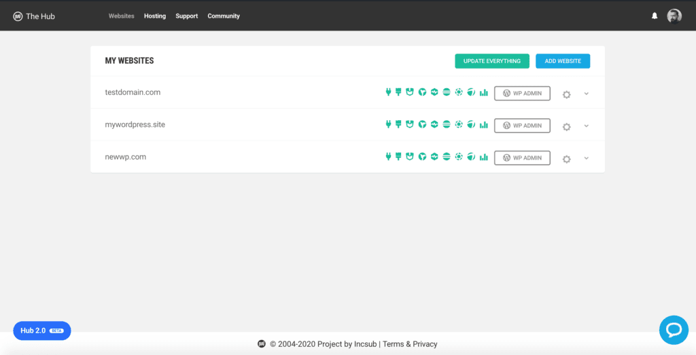This screenshot has height=355, width=696.
Task: Open the hummingbird performance icon for mywordpress.site
Action: [422, 124]
